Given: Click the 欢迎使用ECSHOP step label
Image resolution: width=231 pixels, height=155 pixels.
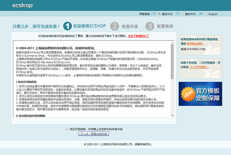Looking at the screenshot, I should (89, 26).
